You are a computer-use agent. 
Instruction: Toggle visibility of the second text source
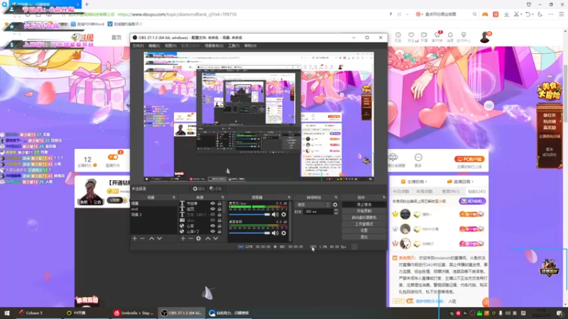pos(212,209)
